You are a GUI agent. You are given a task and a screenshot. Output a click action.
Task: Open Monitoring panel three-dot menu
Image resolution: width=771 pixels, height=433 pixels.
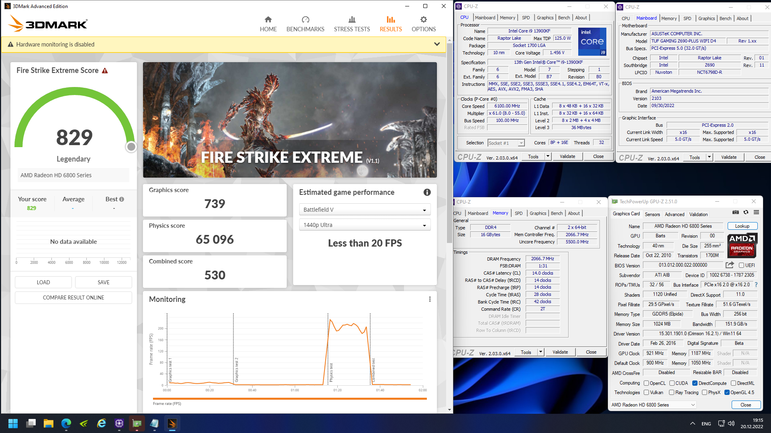coord(430,299)
